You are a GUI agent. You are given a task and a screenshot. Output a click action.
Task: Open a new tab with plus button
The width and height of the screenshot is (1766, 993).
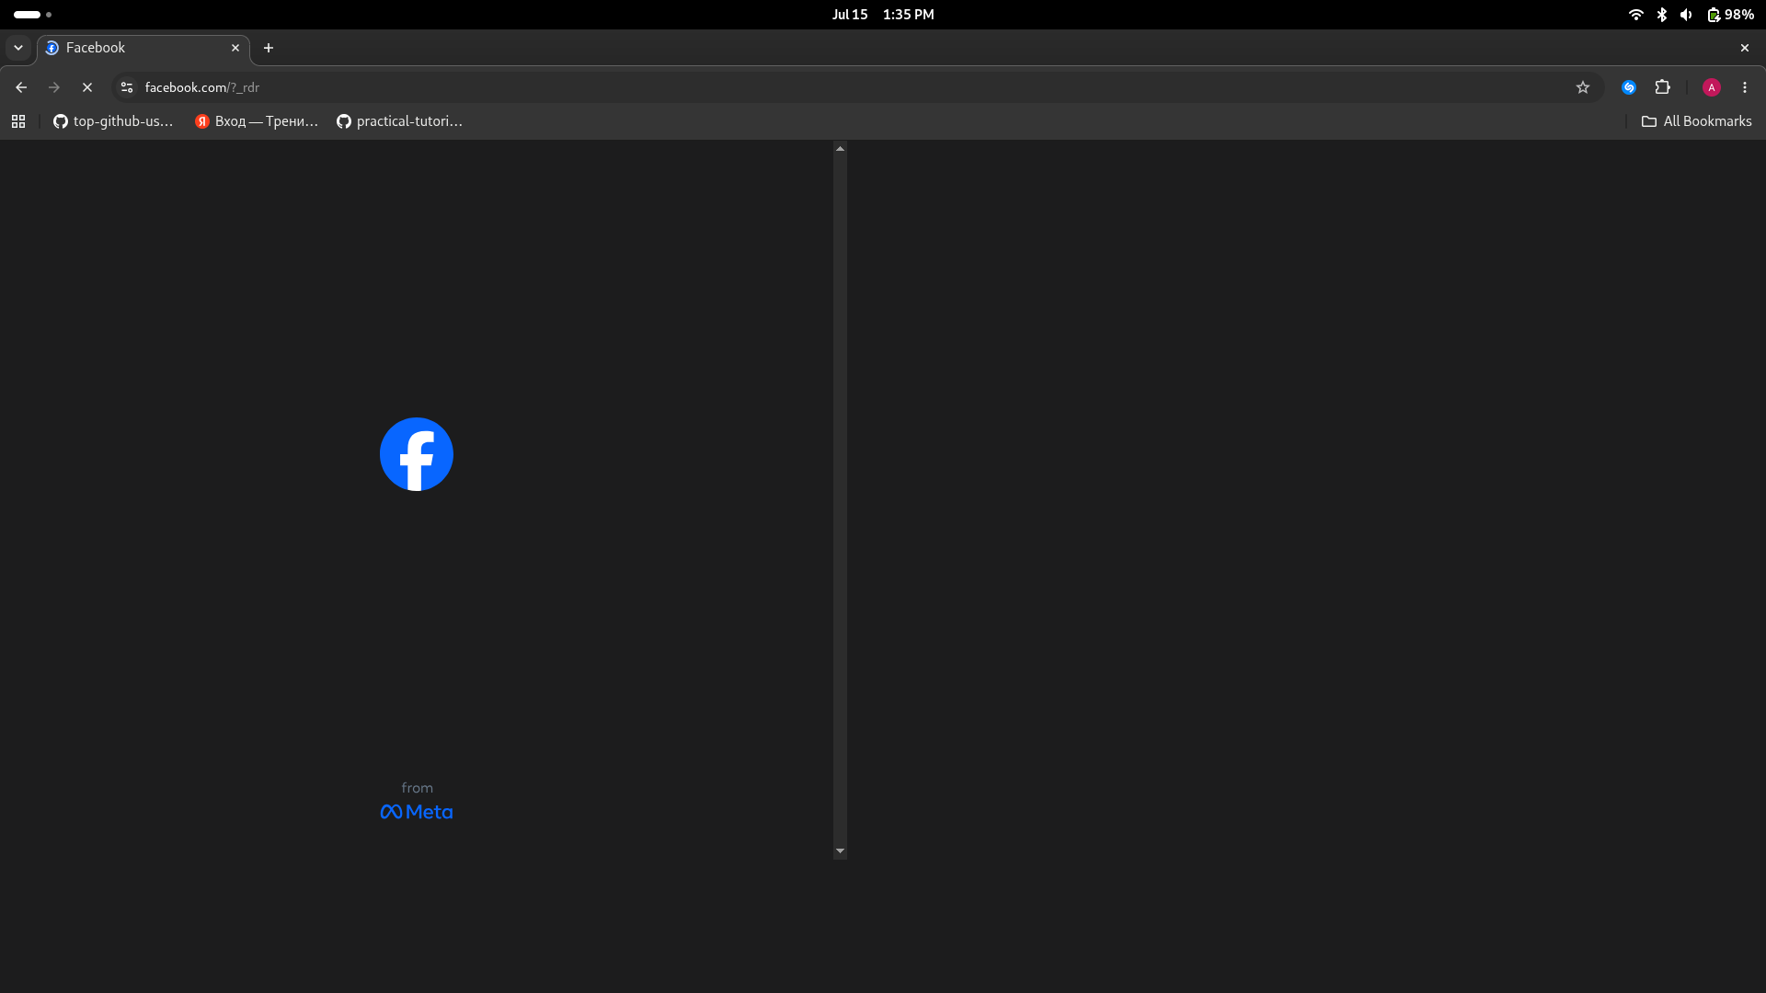point(269,48)
